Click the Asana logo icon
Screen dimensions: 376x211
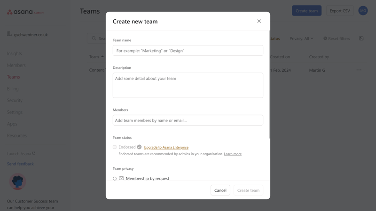pos(9,12)
